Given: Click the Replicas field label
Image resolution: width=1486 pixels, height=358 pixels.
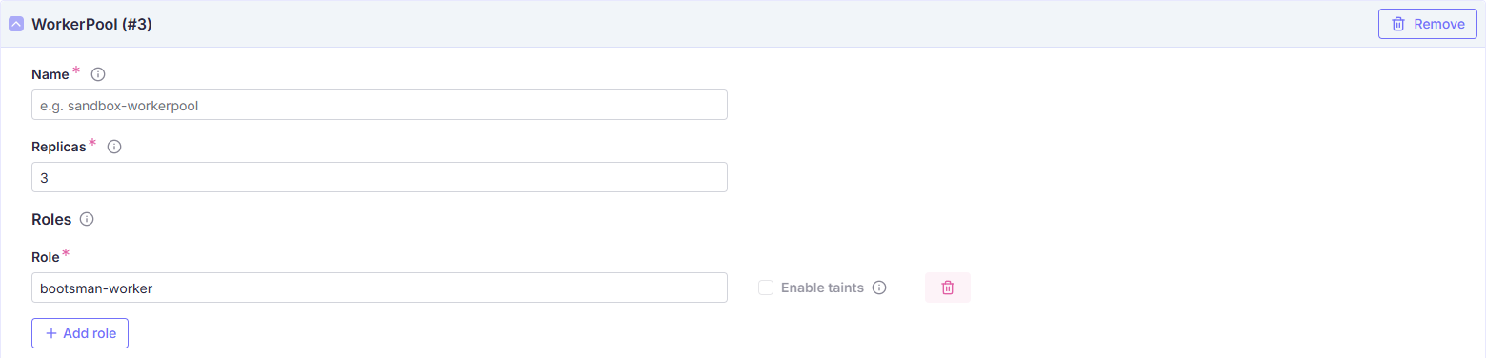Looking at the screenshot, I should (59, 147).
